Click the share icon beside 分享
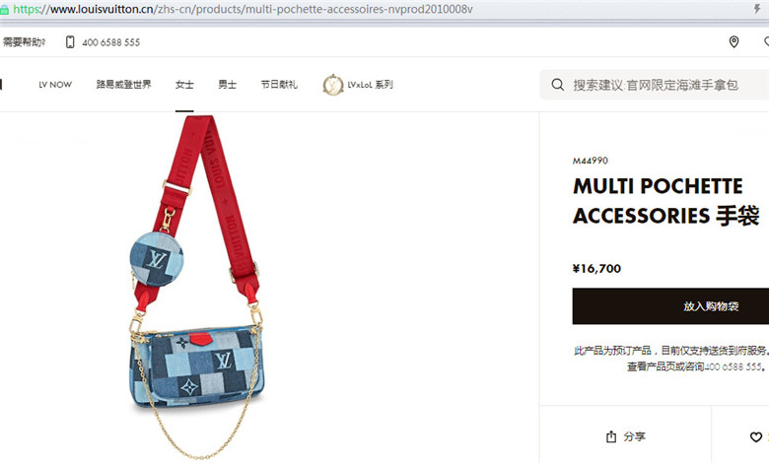The width and height of the screenshot is (769, 463). pos(611,436)
